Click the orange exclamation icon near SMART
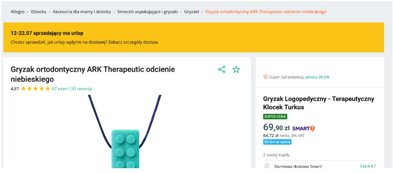This screenshot has width=393, height=173. [313, 128]
